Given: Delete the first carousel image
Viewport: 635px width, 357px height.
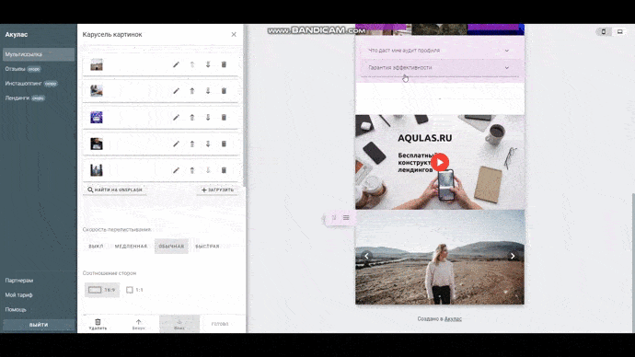Looking at the screenshot, I should pyautogui.click(x=224, y=64).
